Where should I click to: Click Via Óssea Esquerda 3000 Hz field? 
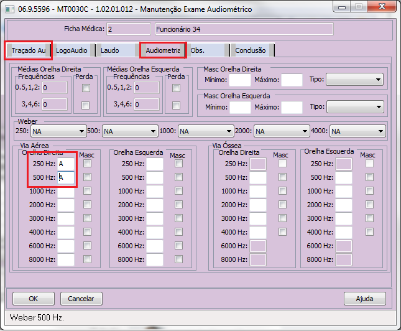coord(344,218)
